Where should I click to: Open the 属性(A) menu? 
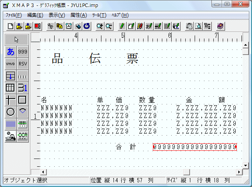click(78, 15)
